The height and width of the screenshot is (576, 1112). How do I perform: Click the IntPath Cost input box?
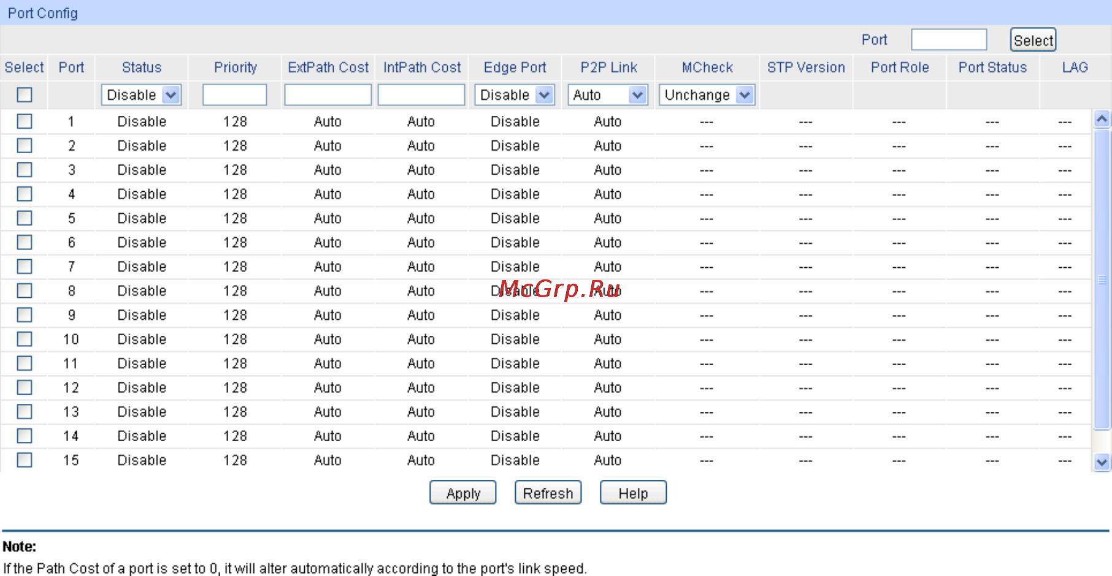[421, 95]
